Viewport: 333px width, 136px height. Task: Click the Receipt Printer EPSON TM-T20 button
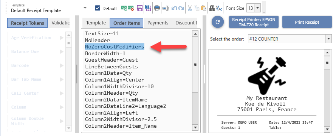254,22
